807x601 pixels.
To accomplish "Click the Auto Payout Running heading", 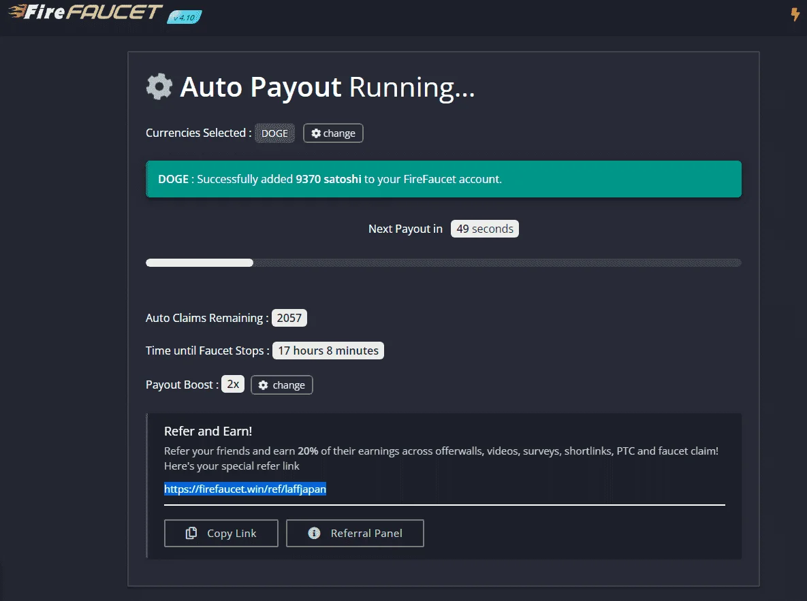I will [x=328, y=87].
